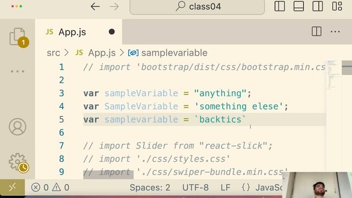Toggle the bottom panel layout icon
The height and width of the screenshot is (198, 352).
tap(299, 6)
